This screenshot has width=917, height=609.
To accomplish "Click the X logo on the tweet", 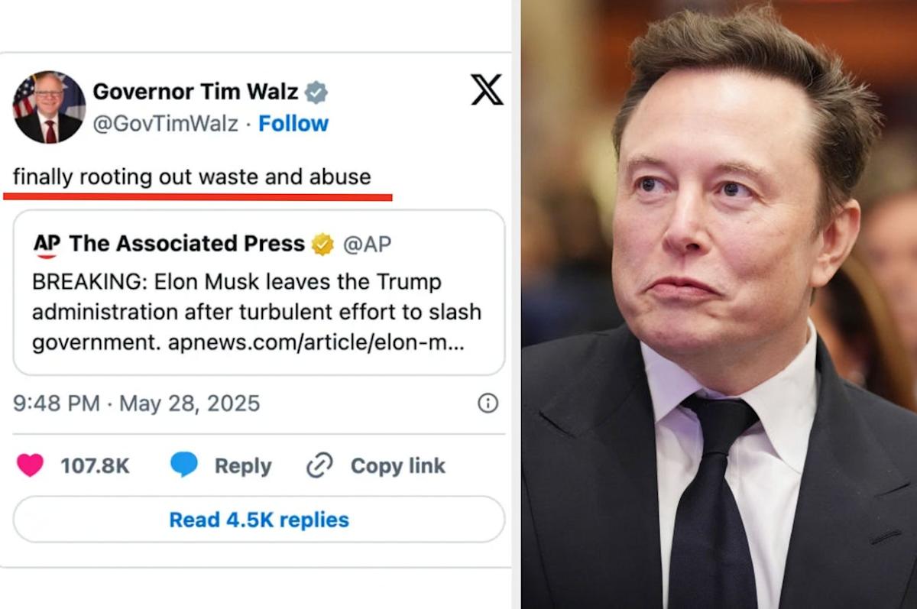I will tap(487, 90).
